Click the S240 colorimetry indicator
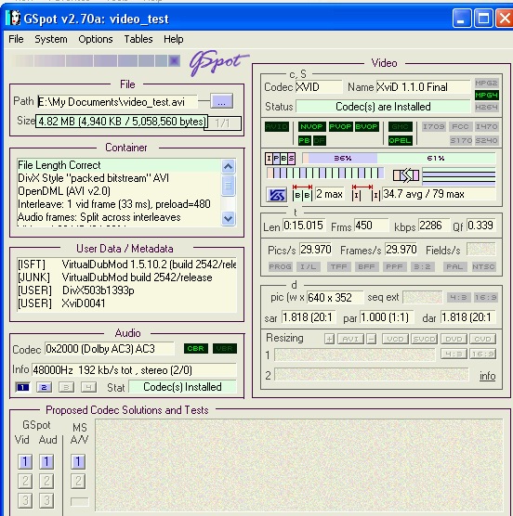Screen dimensions: 513x516 pyautogui.click(x=486, y=140)
